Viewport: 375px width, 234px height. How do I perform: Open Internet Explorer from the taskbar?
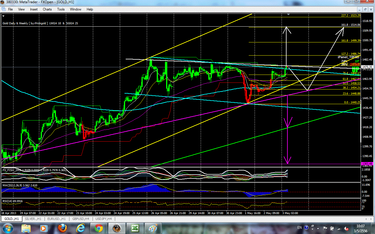pos(80,228)
